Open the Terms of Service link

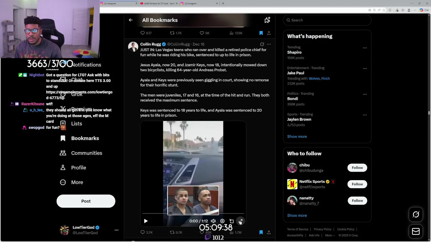[298, 229]
